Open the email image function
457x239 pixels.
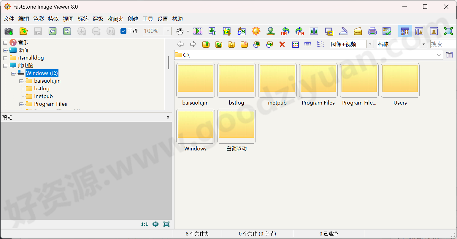358,31
